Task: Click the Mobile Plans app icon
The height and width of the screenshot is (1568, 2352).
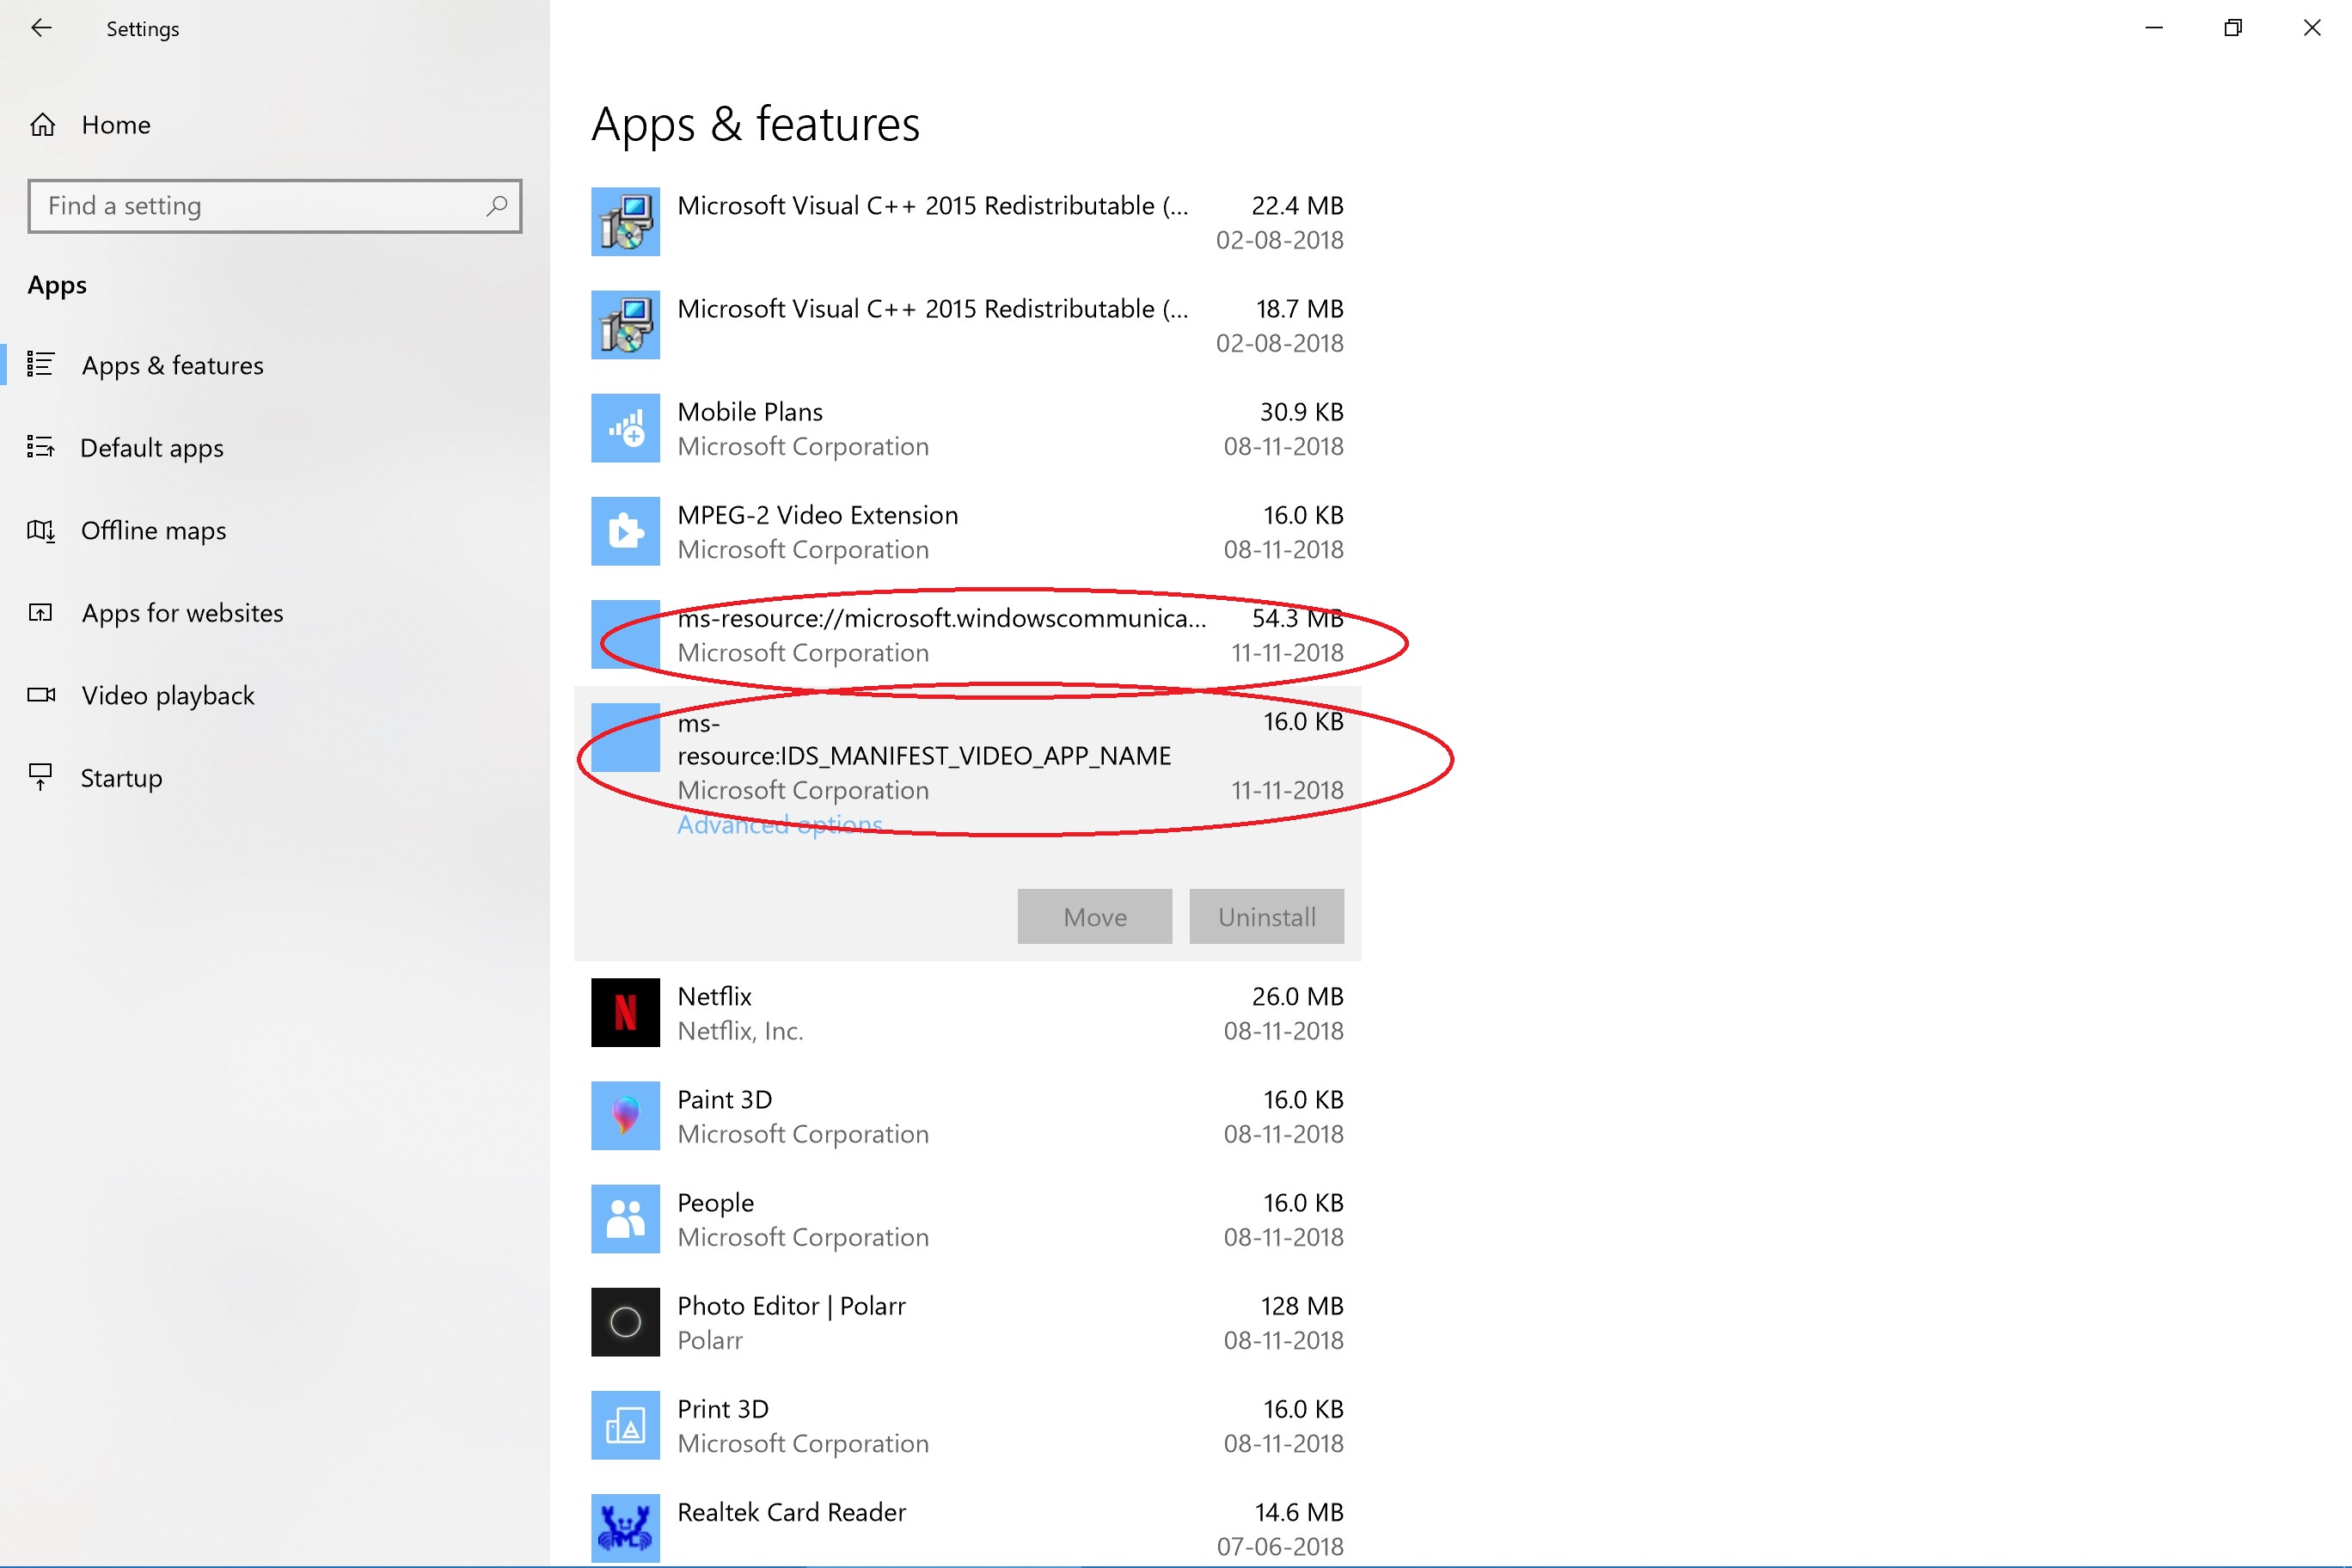Action: tap(625, 428)
